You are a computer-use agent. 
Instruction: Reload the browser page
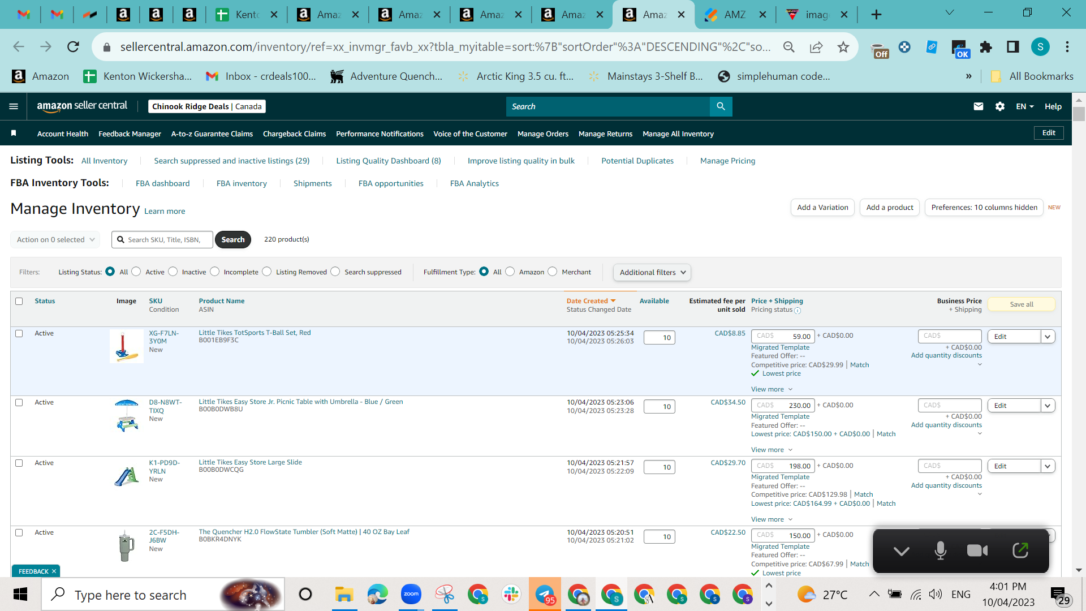pos(73,47)
